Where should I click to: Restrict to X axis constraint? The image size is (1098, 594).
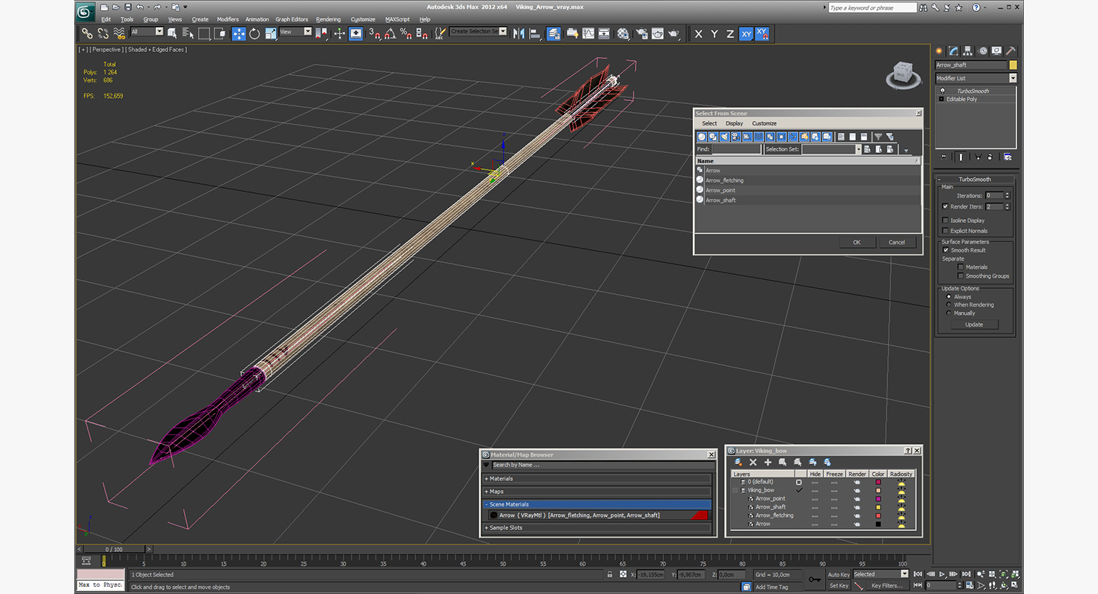click(x=698, y=34)
